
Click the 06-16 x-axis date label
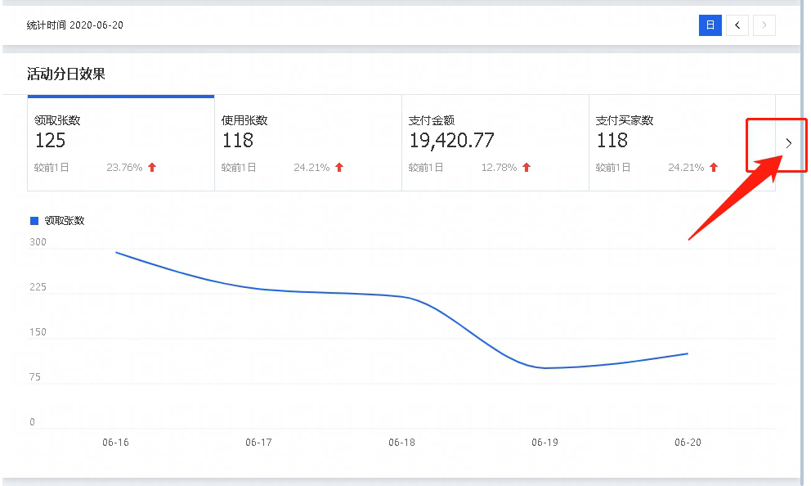pyautogui.click(x=115, y=443)
